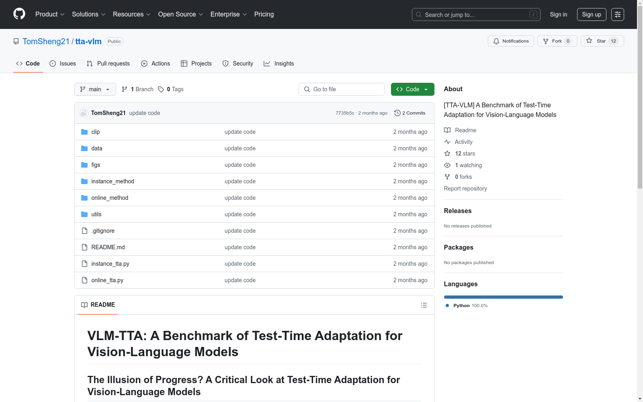Switch to the Pull requests tab

pos(108,64)
